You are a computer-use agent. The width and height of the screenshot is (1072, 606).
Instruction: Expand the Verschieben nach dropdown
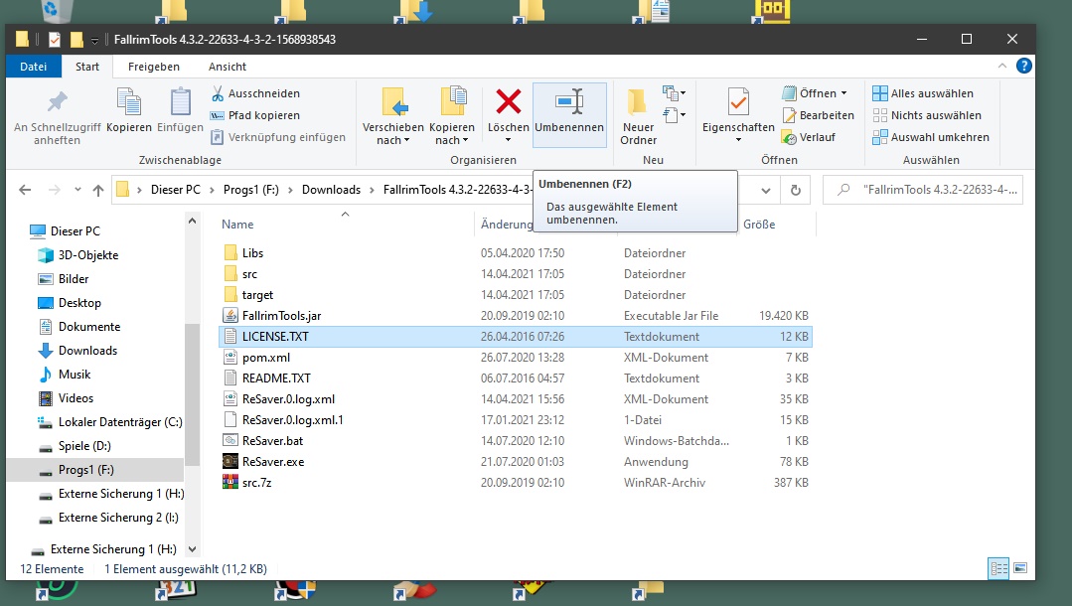coord(393,140)
